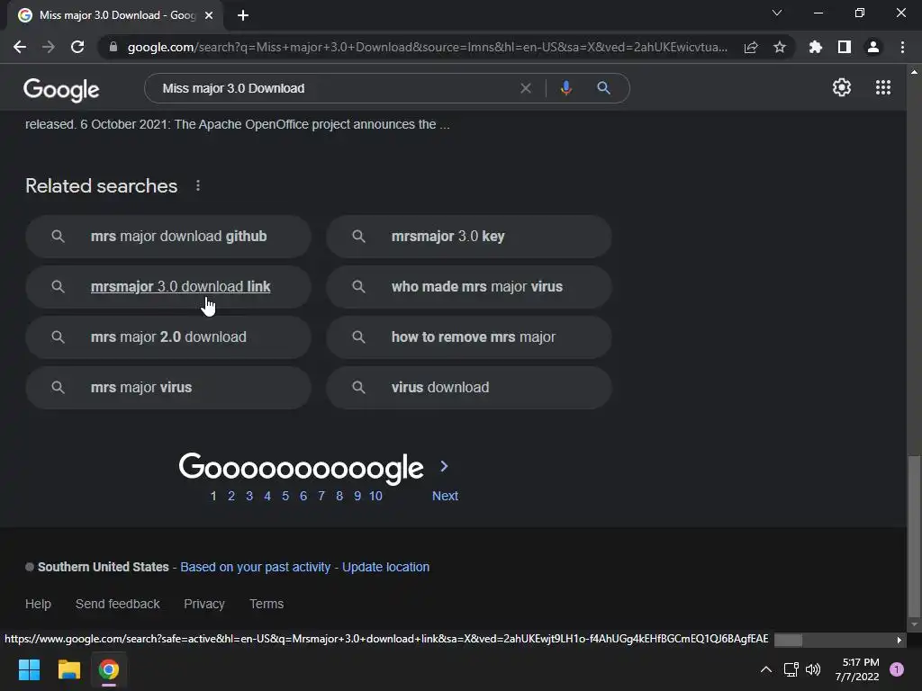This screenshot has height=691, width=922.
Task: Go to results page 4
Action: click(x=267, y=496)
